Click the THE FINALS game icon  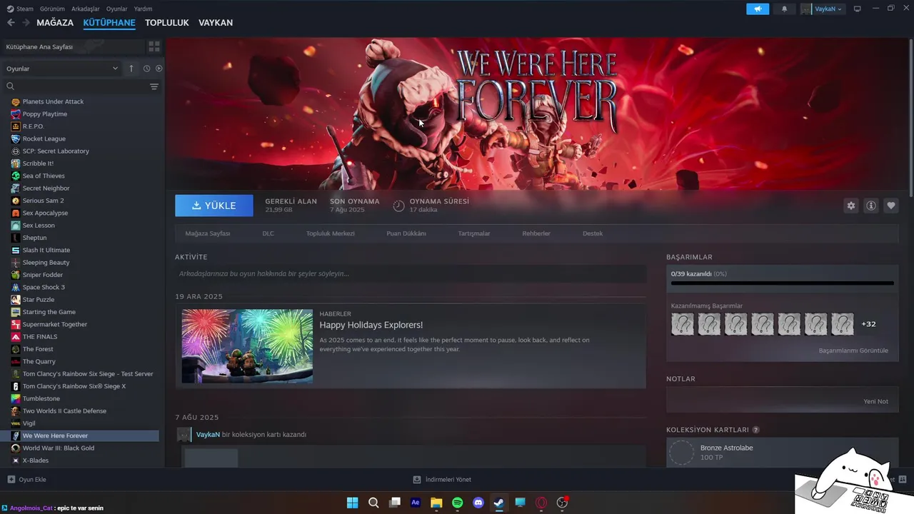(16, 337)
